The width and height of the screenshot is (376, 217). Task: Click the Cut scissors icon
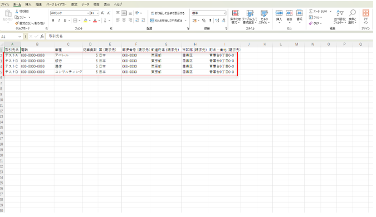pyautogui.click(x=17, y=12)
